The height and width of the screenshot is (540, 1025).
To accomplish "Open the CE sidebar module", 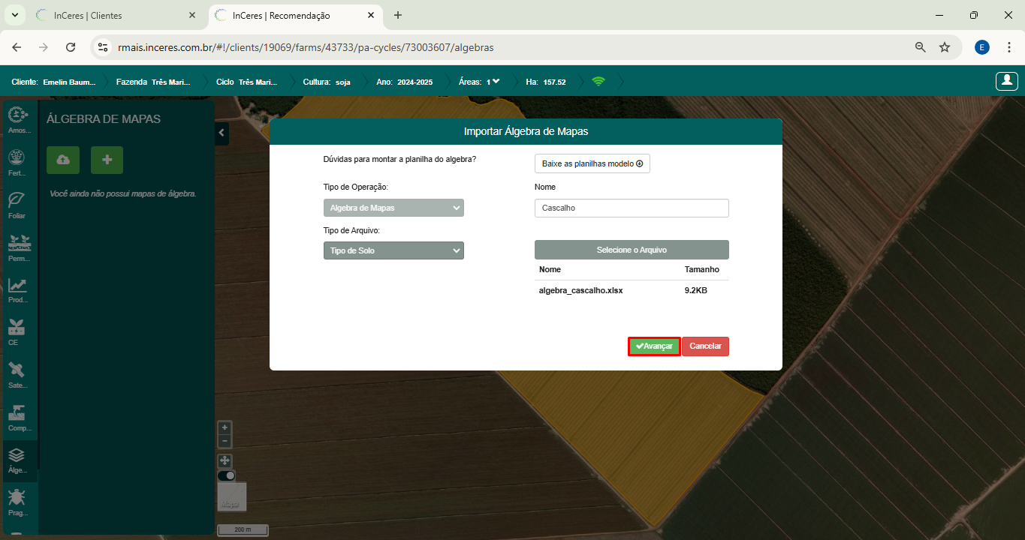I will click(x=18, y=332).
